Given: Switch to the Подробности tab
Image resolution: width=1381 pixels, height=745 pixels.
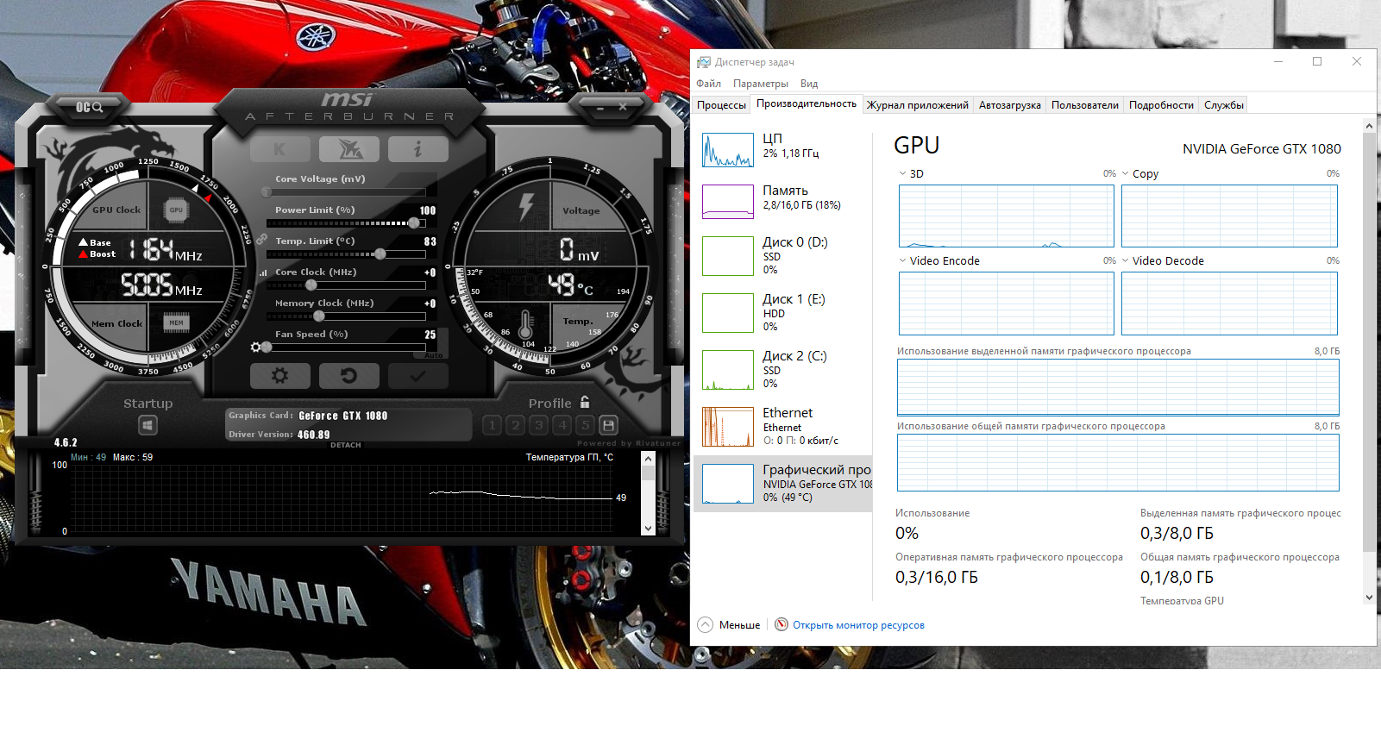Looking at the screenshot, I should [x=1162, y=105].
